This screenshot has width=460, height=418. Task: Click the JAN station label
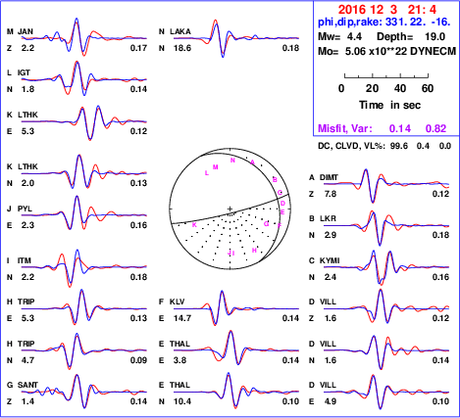(x=26, y=31)
